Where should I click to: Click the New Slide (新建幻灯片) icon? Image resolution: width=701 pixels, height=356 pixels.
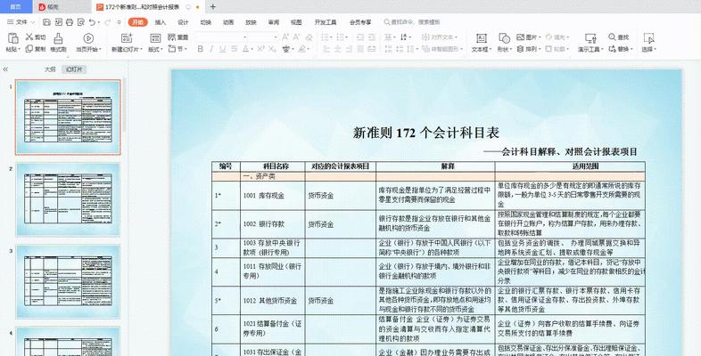(x=127, y=38)
